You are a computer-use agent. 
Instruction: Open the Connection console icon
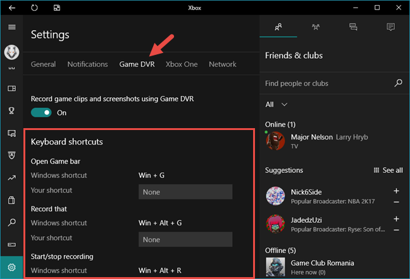pyautogui.click(x=11, y=244)
